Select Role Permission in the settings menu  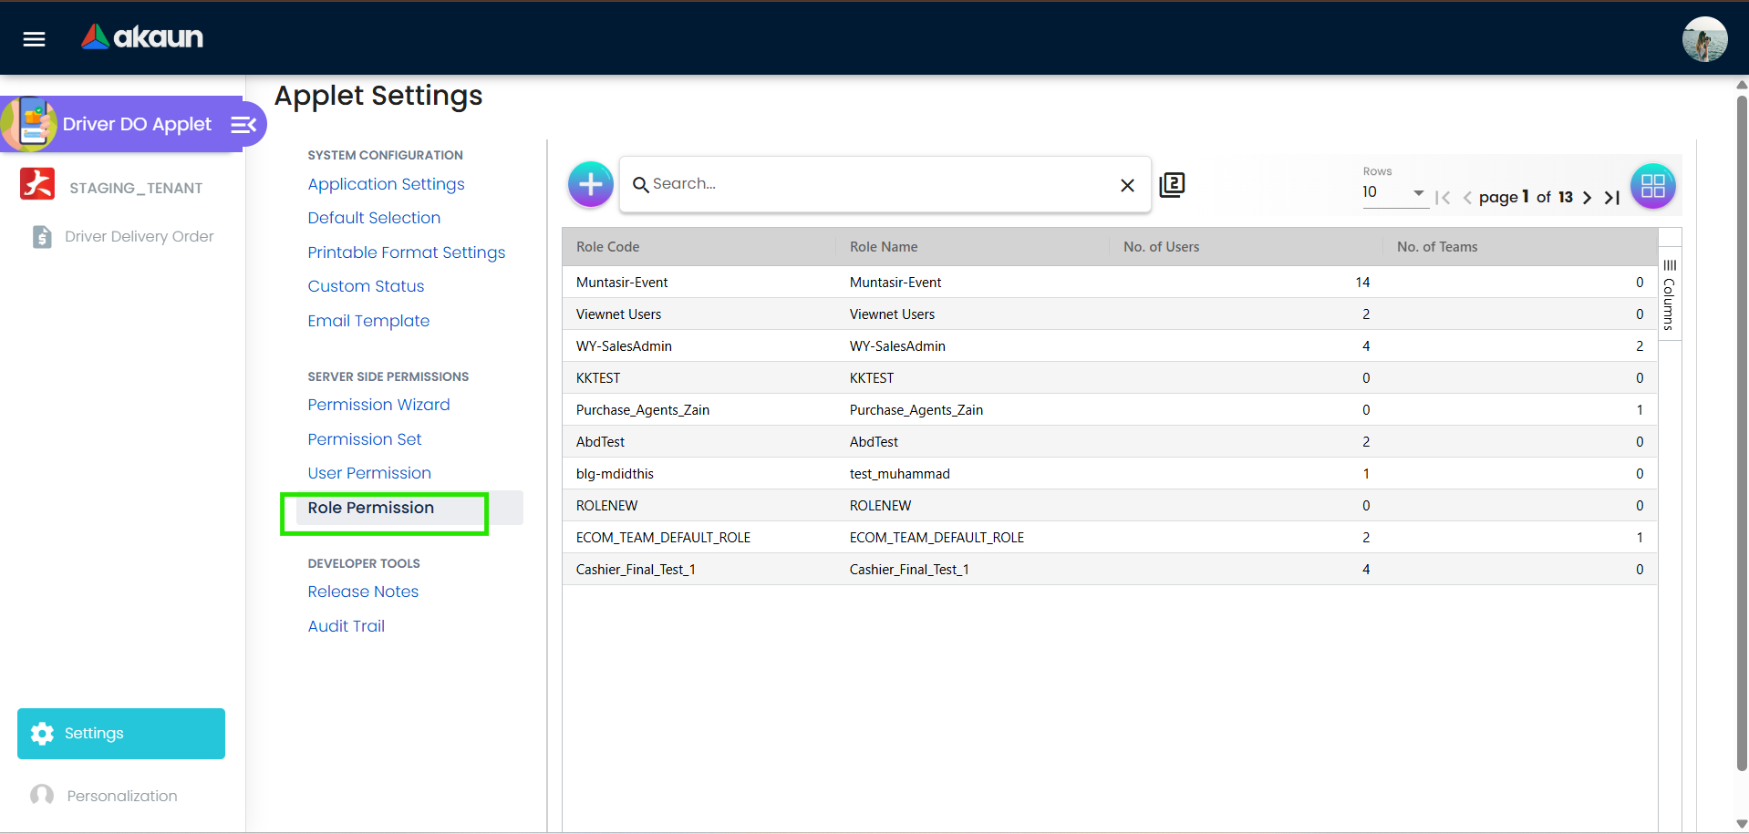click(370, 508)
